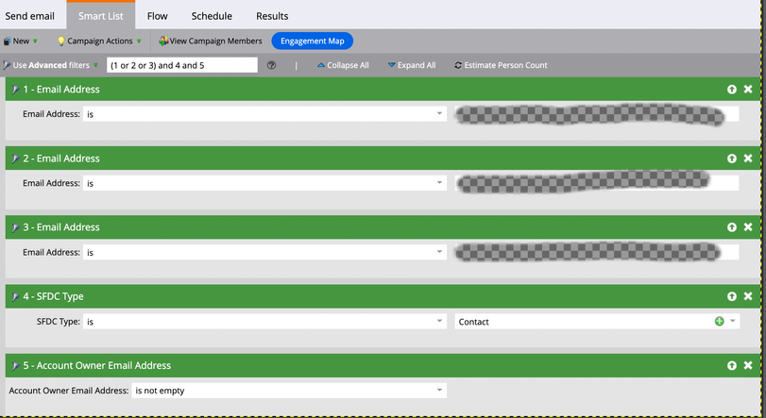The image size is (766, 418).
Task: Move filter 2 Email Address up
Action: tap(731, 158)
